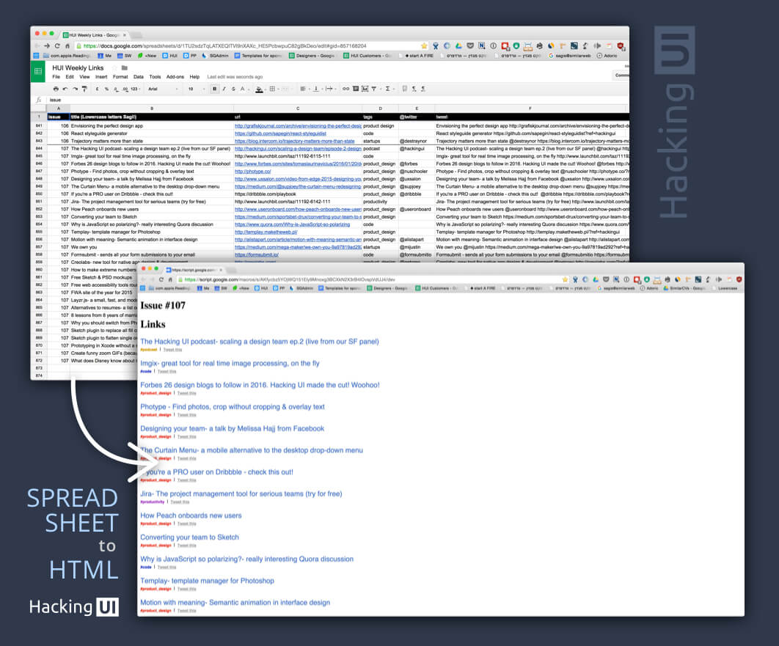Click the insert comment icon in Sheets toolbar

click(x=355, y=89)
